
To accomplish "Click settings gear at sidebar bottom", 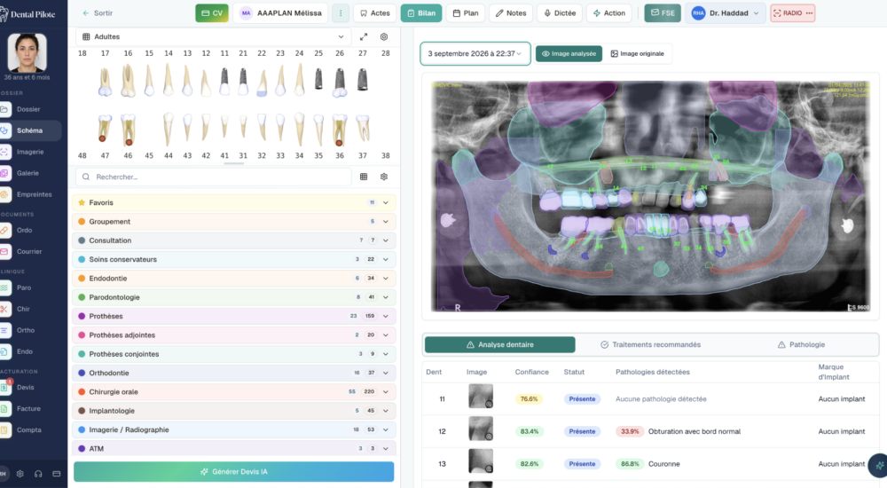I will pos(20,474).
